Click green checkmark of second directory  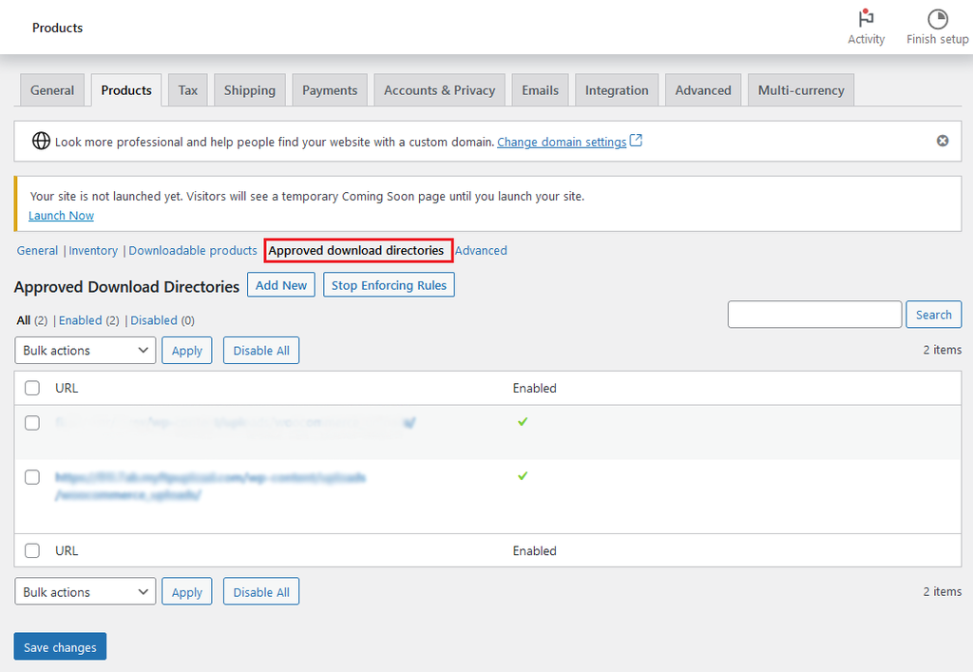[523, 475]
